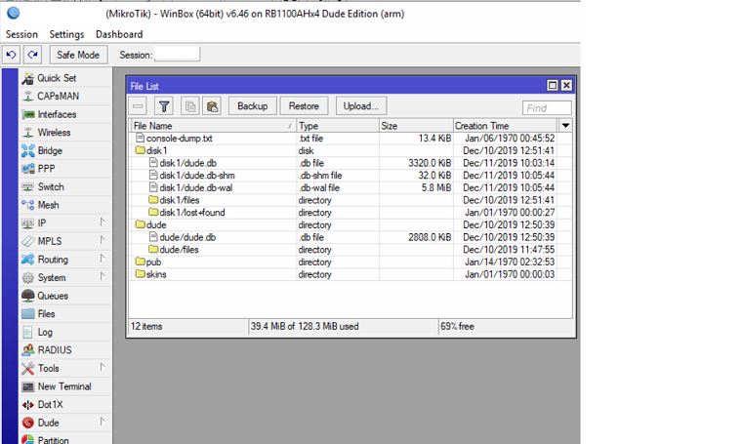Open CAPsMAN in the sidebar

(64, 96)
